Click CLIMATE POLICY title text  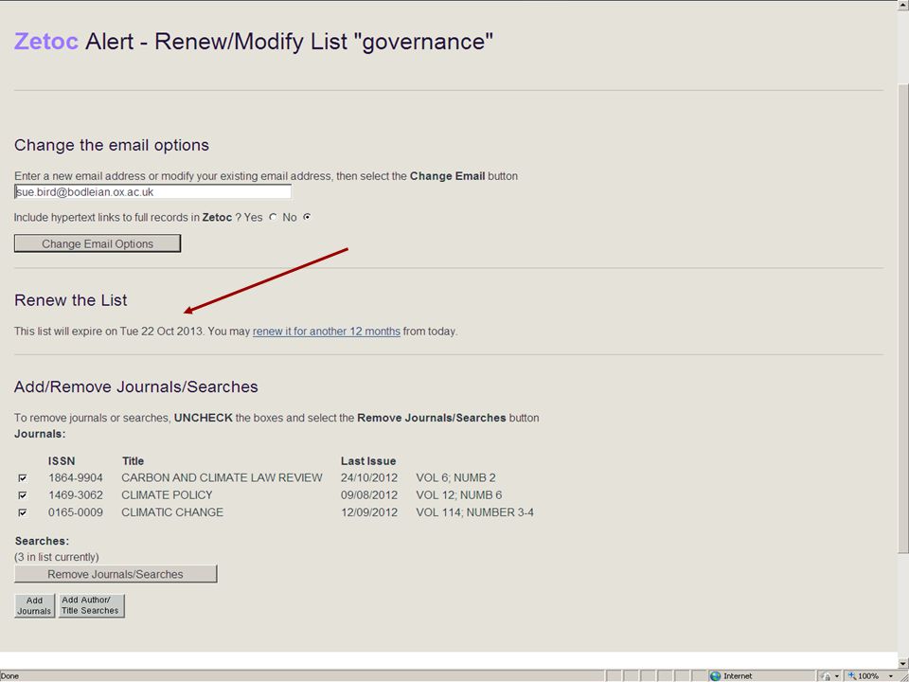tap(167, 495)
